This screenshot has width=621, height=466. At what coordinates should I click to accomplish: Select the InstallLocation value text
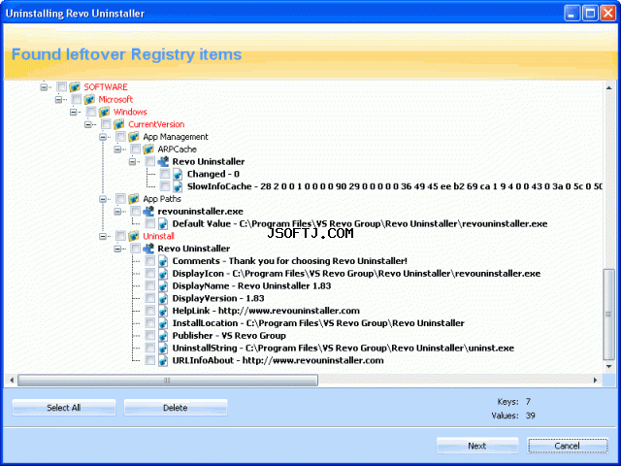click(318, 323)
